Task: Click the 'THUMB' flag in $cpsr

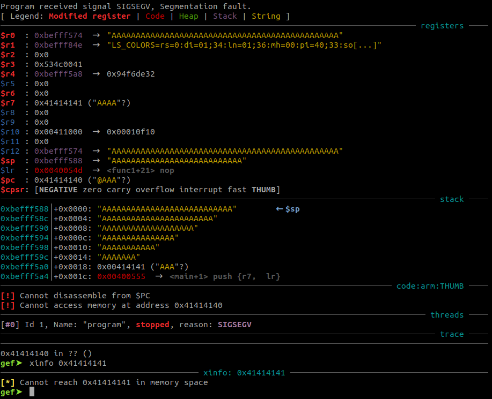Action: pyautogui.click(x=263, y=190)
